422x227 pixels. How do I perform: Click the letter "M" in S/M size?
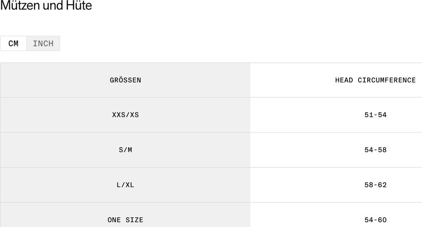pyautogui.click(x=130, y=150)
